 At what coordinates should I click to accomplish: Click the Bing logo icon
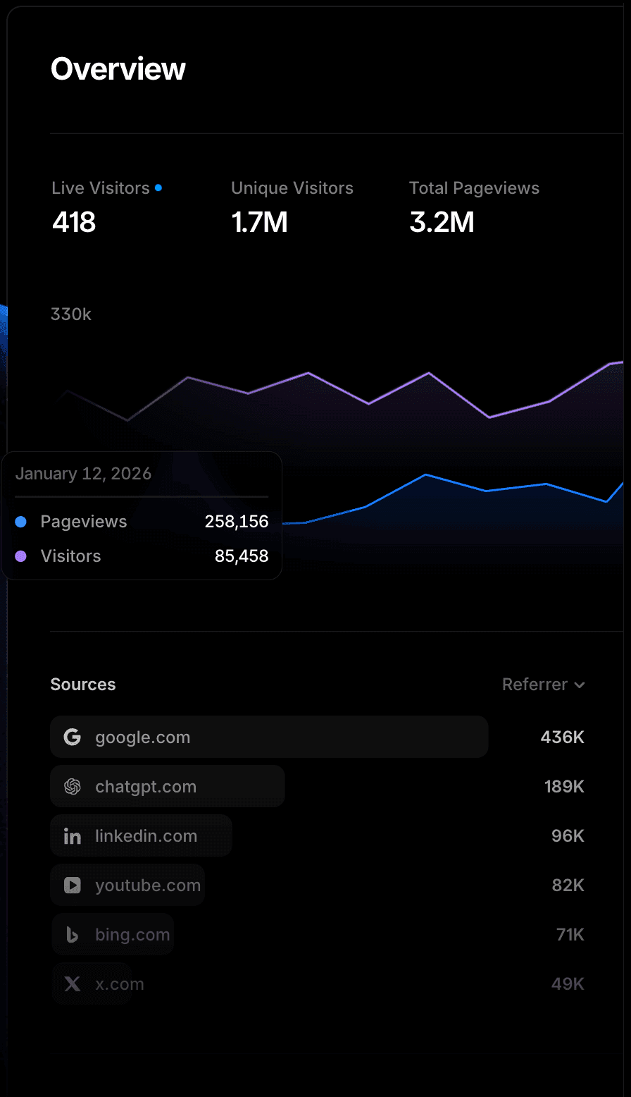73,935
